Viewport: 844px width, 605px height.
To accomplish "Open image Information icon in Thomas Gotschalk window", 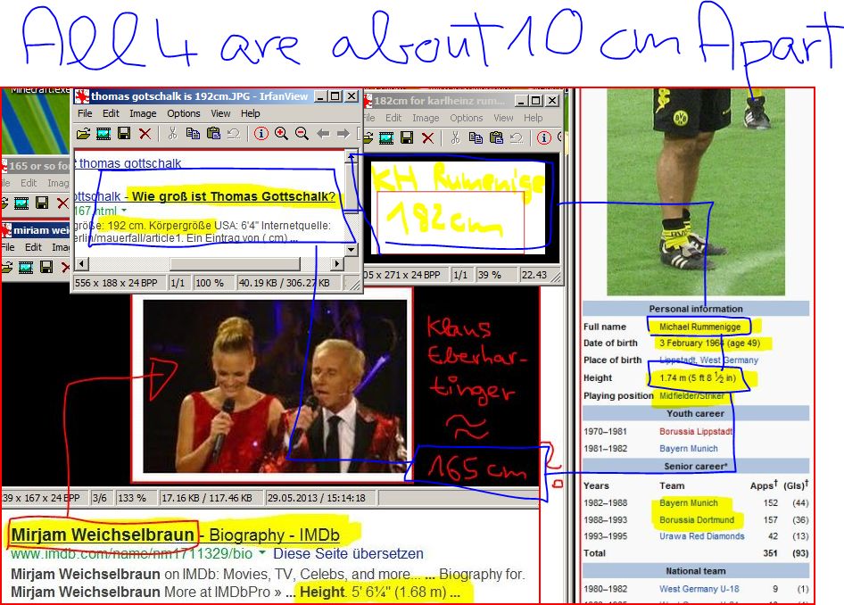I will click(x=261, y=134).
